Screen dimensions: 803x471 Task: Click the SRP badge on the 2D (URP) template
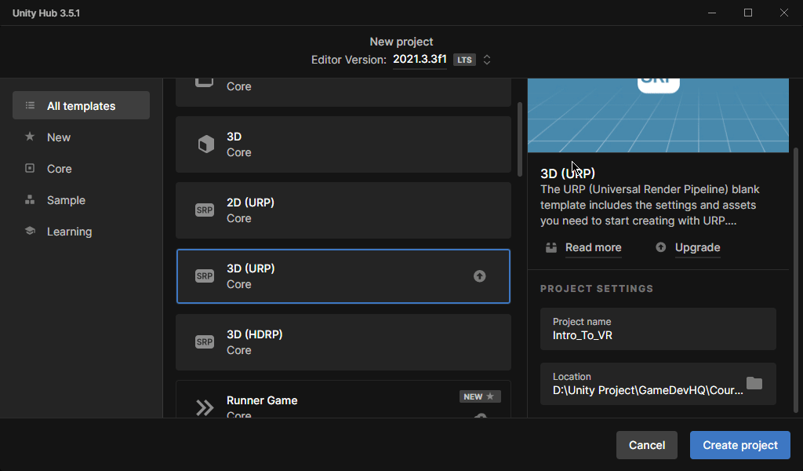[x=204, y=210]
